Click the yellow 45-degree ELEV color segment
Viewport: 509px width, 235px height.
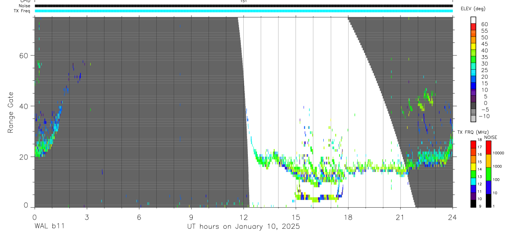pyautogui.click(x=473, y=46)
